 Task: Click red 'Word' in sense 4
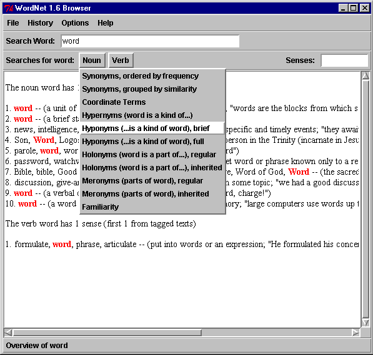[44, 140]
